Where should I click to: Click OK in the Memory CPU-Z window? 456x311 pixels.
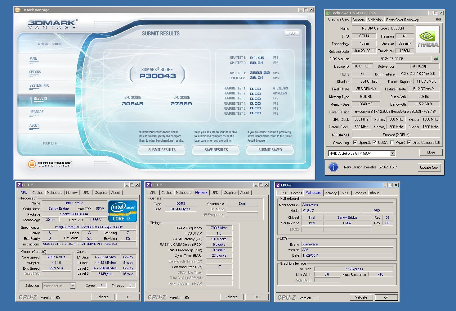[x=257, y=297]
